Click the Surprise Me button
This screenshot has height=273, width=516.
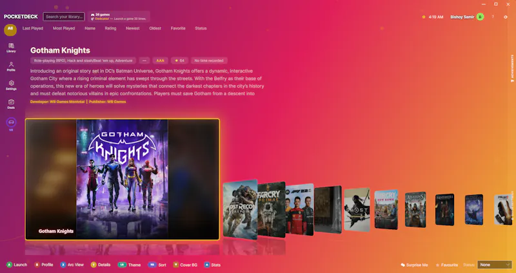[414, 265]
